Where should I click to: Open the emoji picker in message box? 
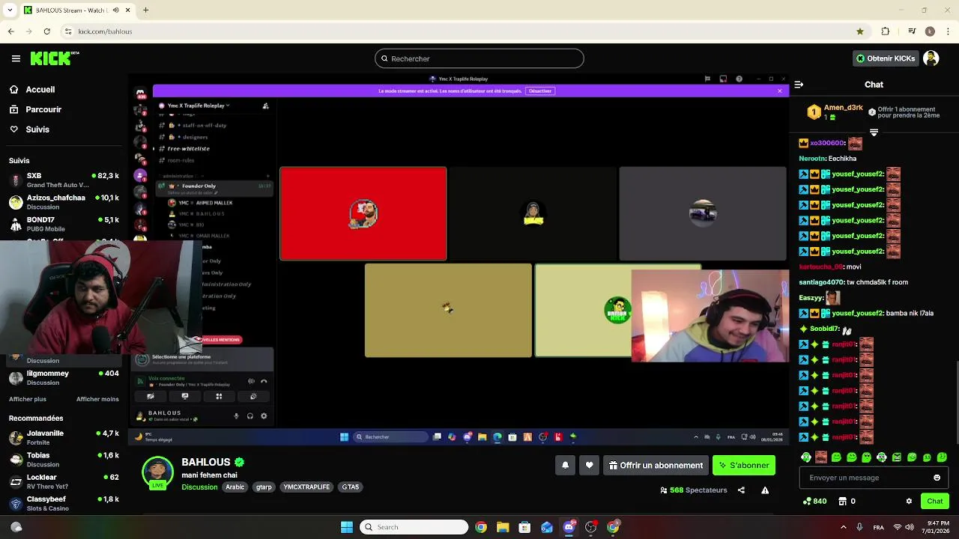tap(937, 478)
